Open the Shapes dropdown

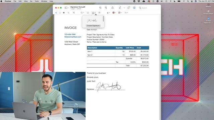[82, 13]
